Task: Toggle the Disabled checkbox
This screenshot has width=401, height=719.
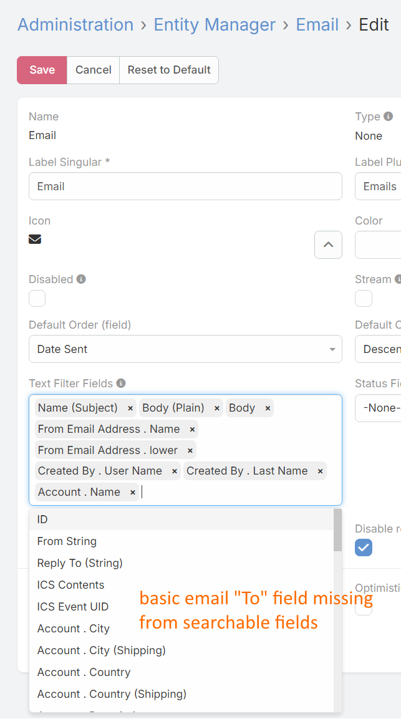Action: (37, 299)
